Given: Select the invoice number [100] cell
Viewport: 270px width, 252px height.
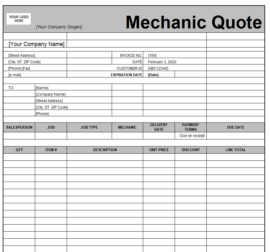Looking at the screenshot, I should [x=175, y=55].
